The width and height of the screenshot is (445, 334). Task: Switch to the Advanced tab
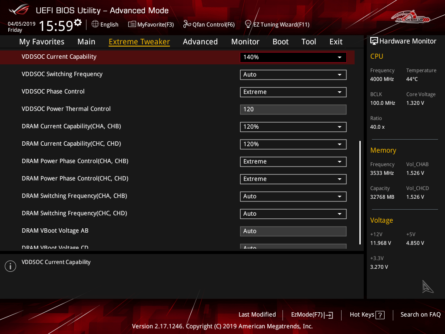pyautogui.click(x=200, y=42)
